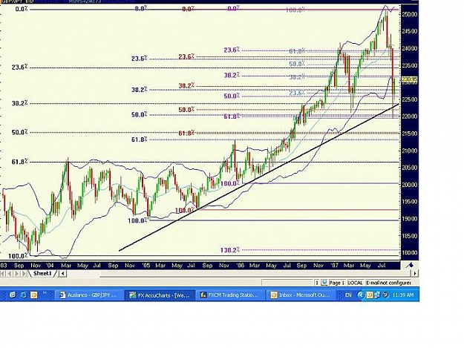Select the Sheet1 tab
This screenshot has width=464, height=348.
42,274
